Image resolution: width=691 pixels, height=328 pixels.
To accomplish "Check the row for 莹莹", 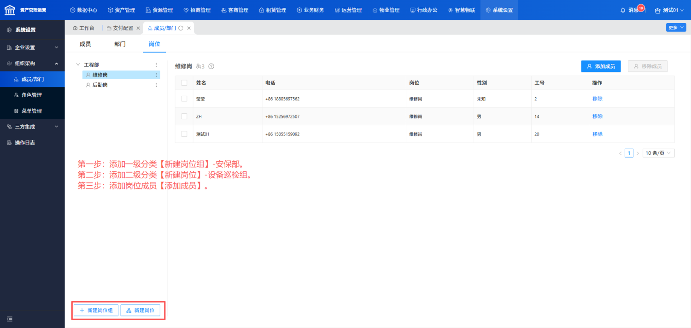I will 184,99.
